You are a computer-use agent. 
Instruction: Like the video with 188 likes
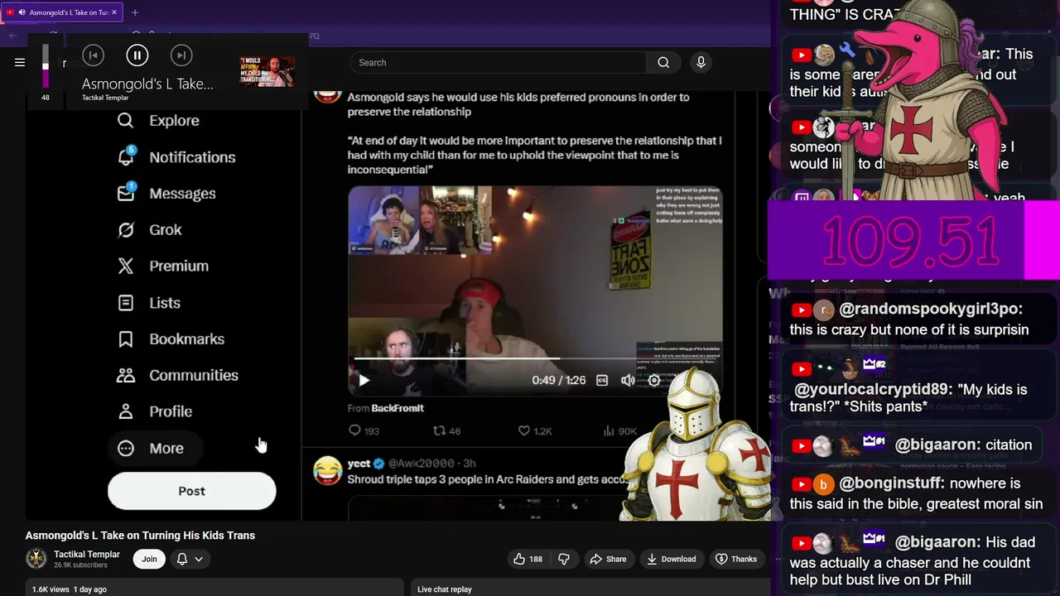click(x=528, y=559)
